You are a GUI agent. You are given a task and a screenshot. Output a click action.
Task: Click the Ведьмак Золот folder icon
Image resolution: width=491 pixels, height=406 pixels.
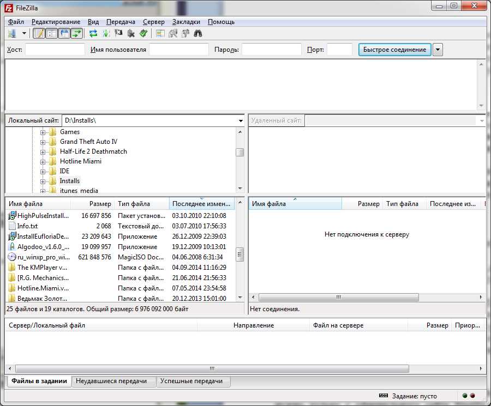tap(12, 298)
